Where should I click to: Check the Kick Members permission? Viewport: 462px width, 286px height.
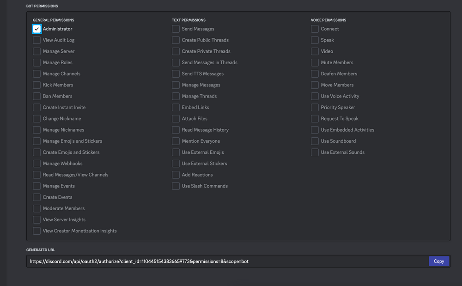(x=36, y=85)
